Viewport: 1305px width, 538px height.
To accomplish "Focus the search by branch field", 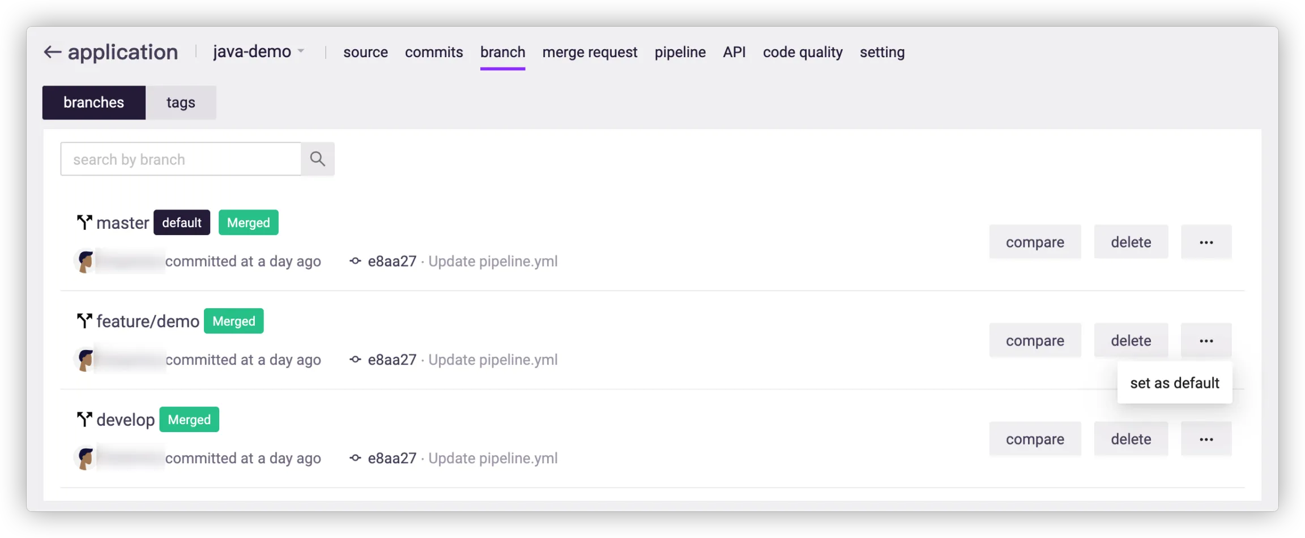I will coord(180,159).
